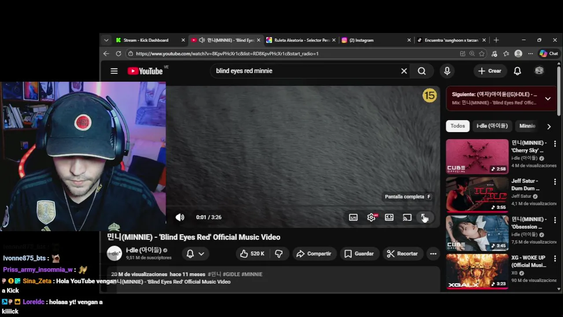Close the Instagram tab
This screenshot has height=317, width=563.
pyautogui.click(x=409, y=40)
